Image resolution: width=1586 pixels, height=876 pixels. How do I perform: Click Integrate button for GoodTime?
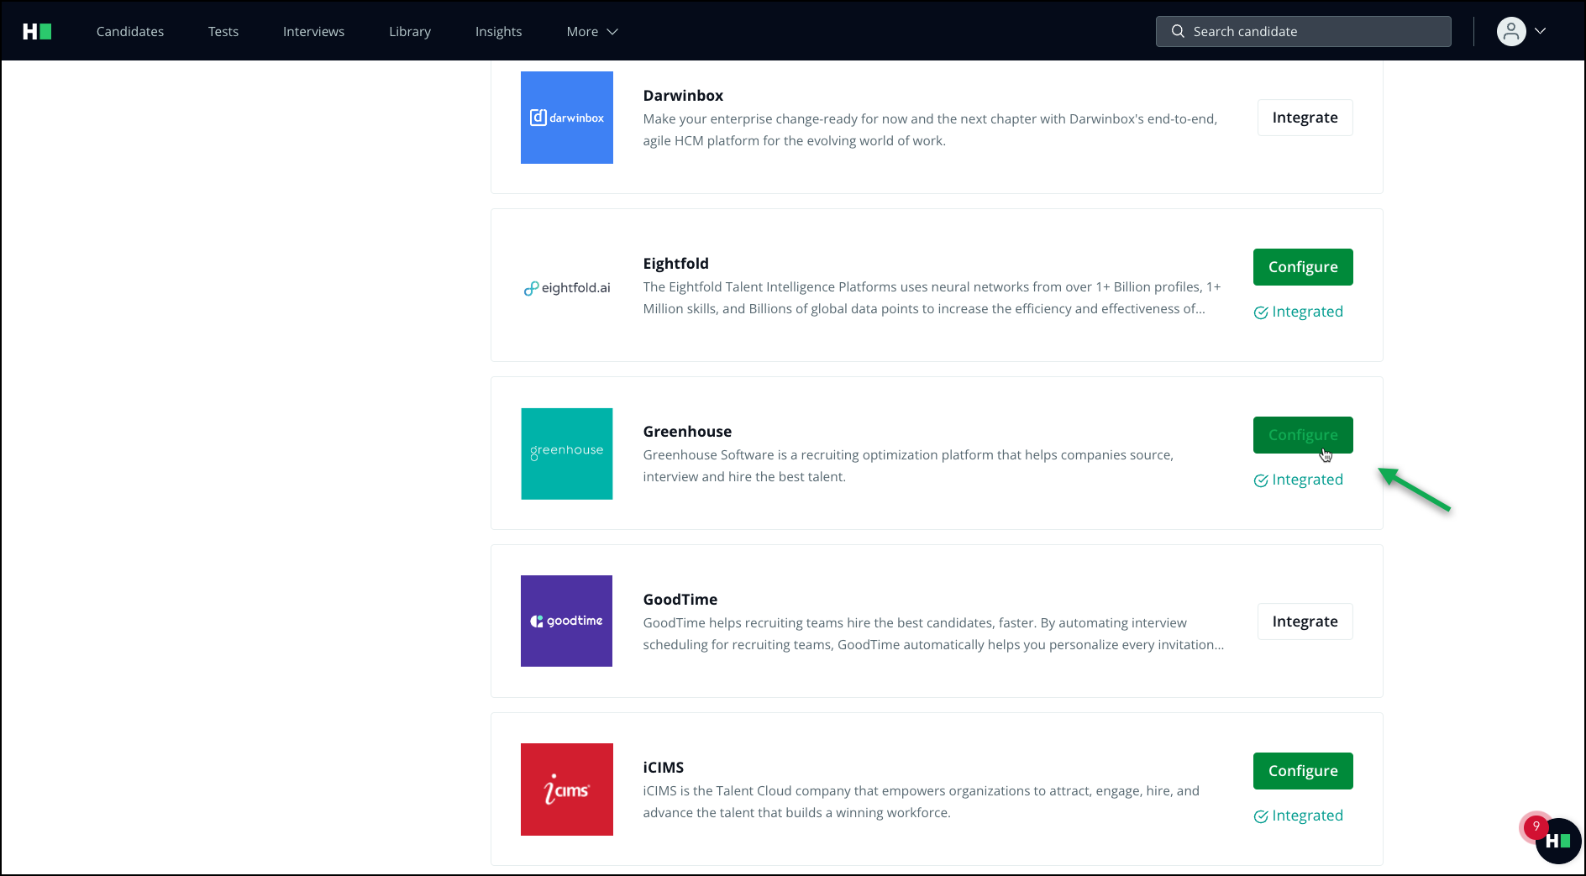(1305, 622)
